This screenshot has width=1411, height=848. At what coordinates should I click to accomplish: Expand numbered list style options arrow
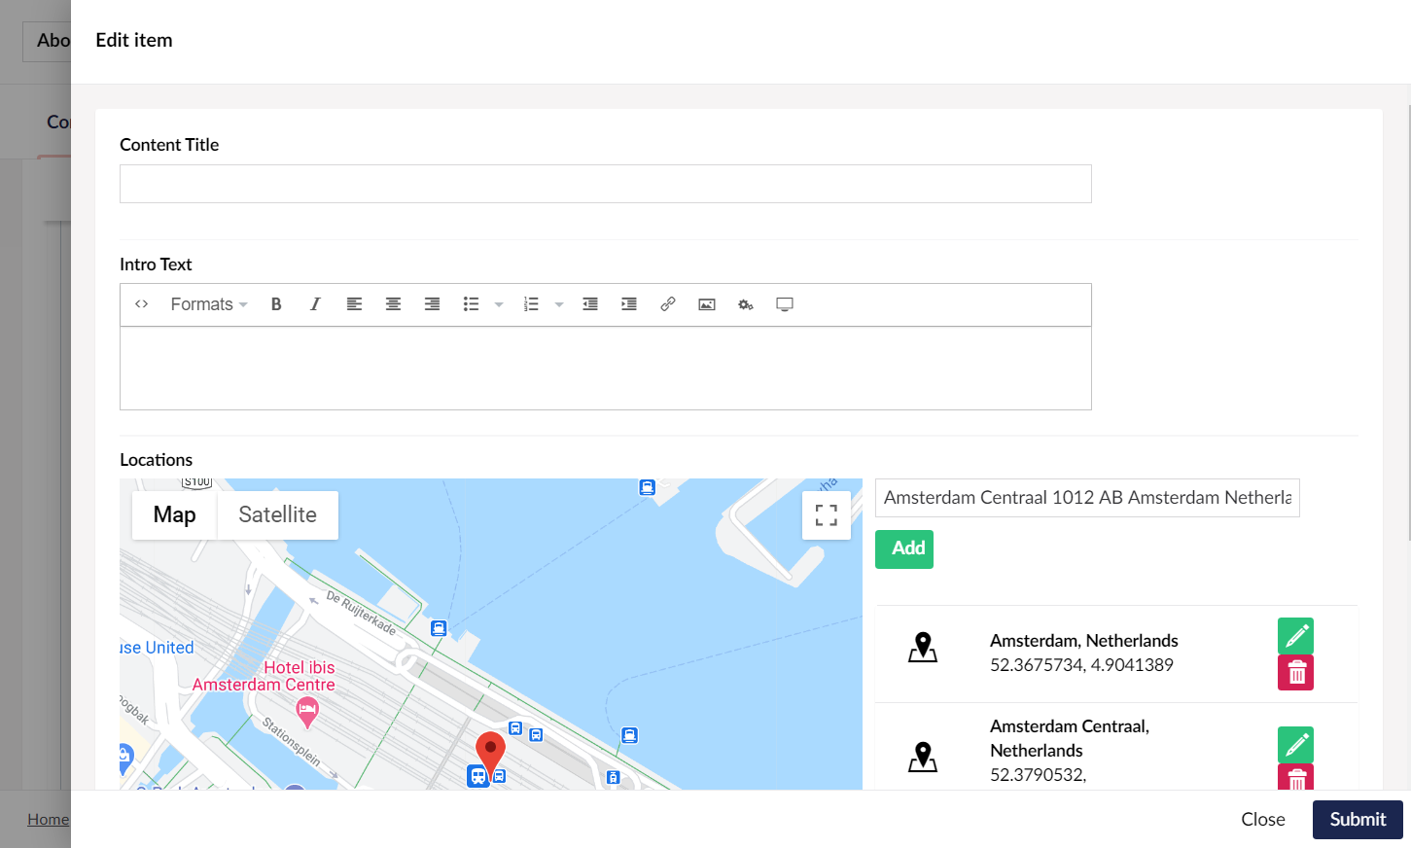[x=559, y=304]
